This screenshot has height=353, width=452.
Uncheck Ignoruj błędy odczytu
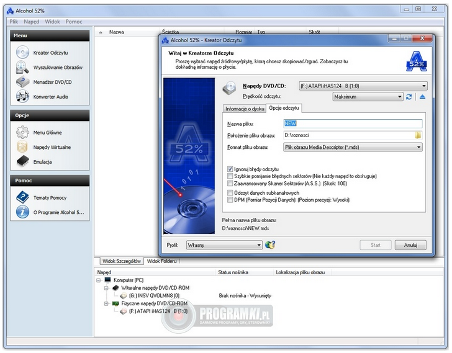(230, 169)
